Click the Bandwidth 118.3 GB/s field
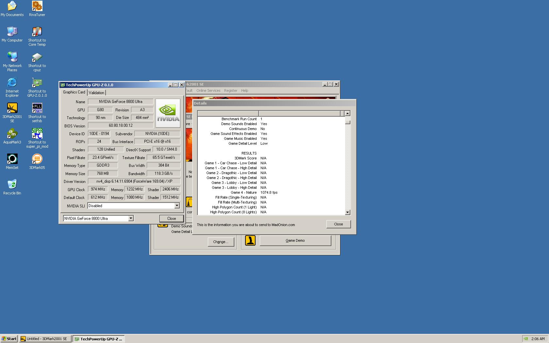 (163, 173)
